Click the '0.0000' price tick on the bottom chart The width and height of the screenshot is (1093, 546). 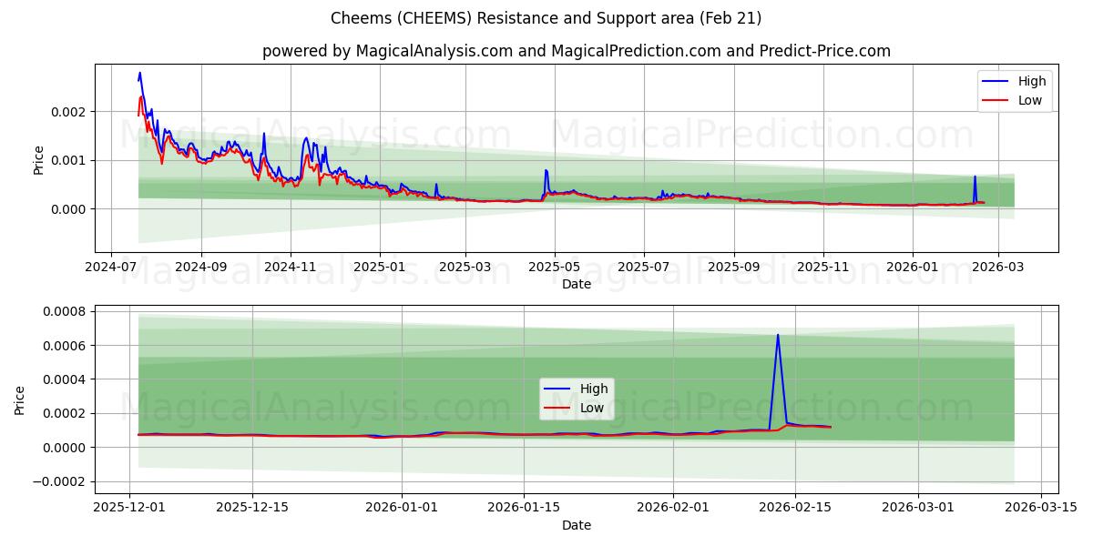pos(65,448)
